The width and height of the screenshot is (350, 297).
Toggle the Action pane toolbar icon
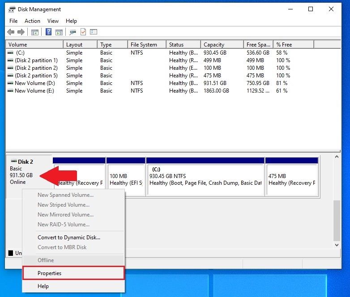(59, 32)
